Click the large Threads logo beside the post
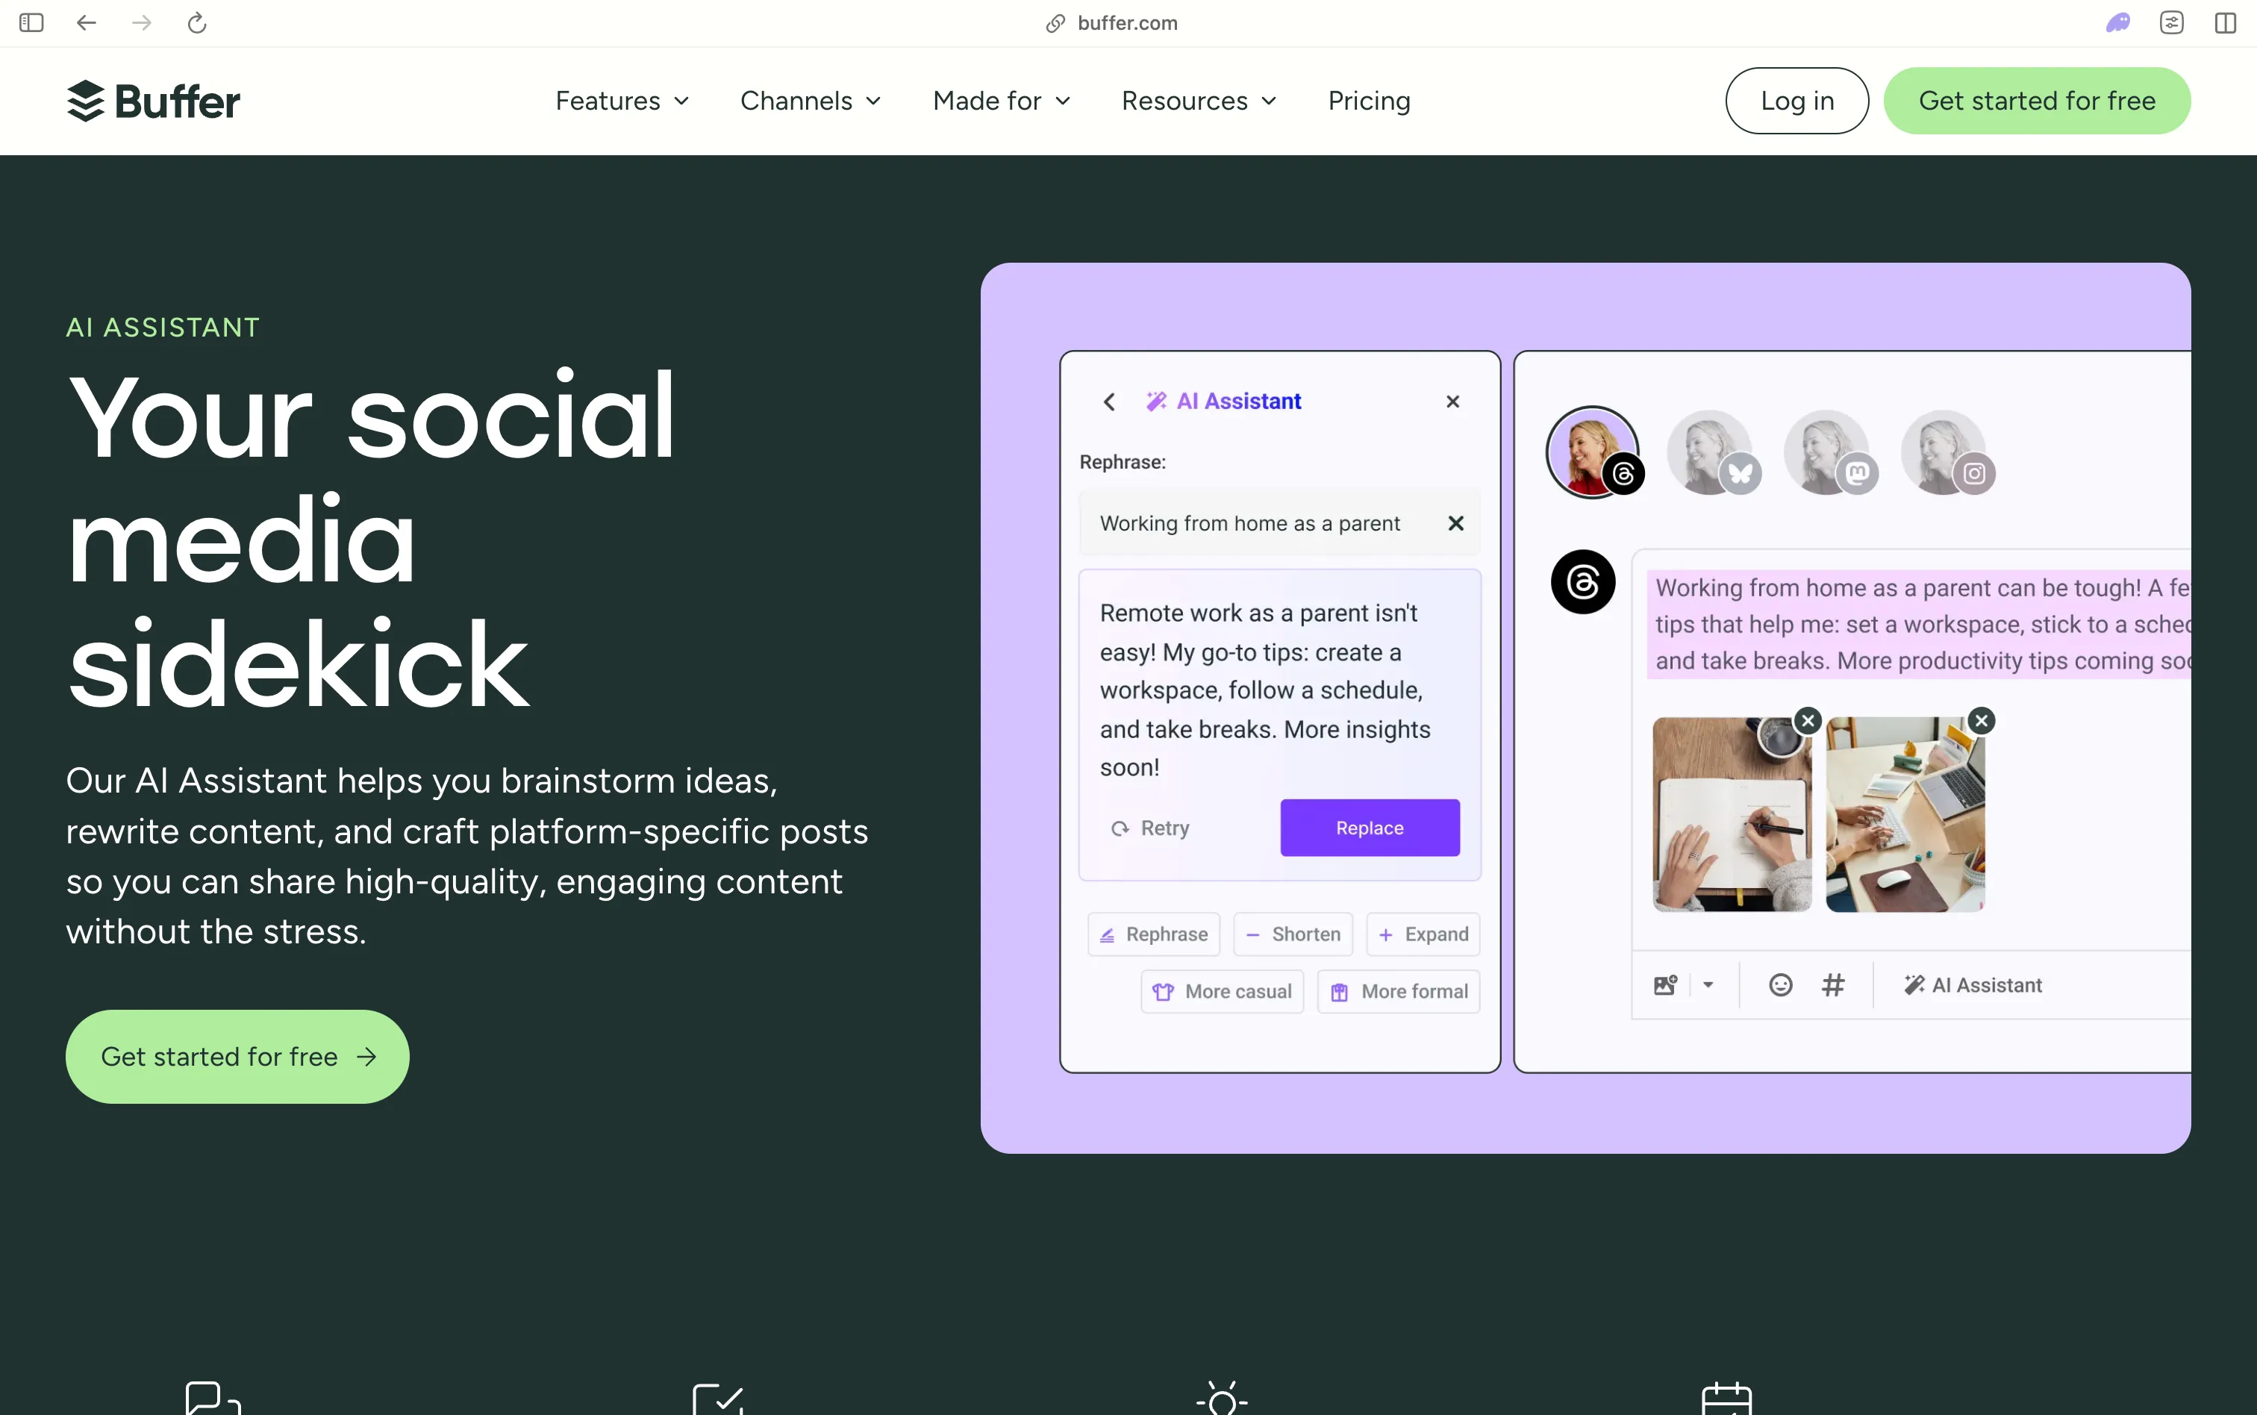This screenshot has width=2257, height=1415. tap(1583, 582)
